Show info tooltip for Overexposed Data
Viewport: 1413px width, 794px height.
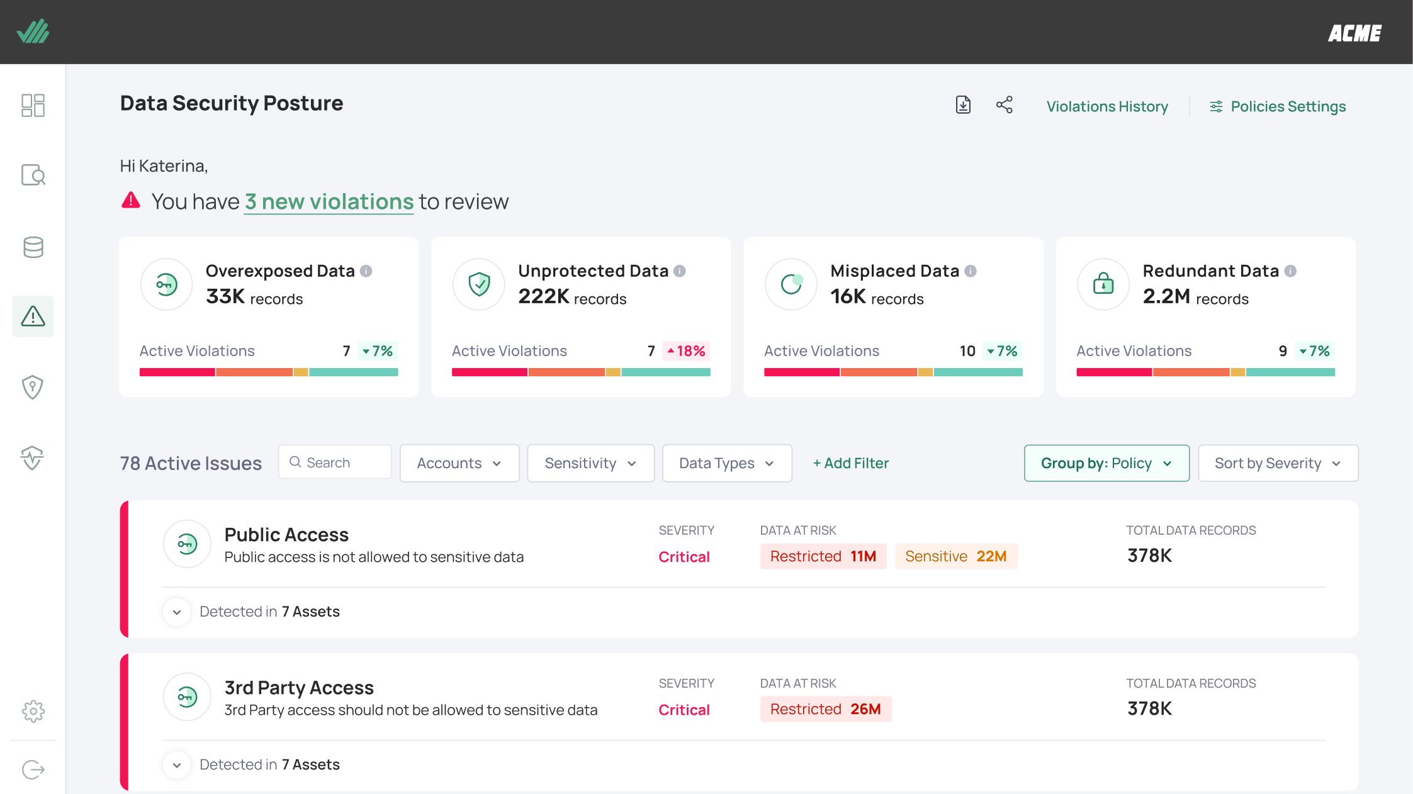366,271
